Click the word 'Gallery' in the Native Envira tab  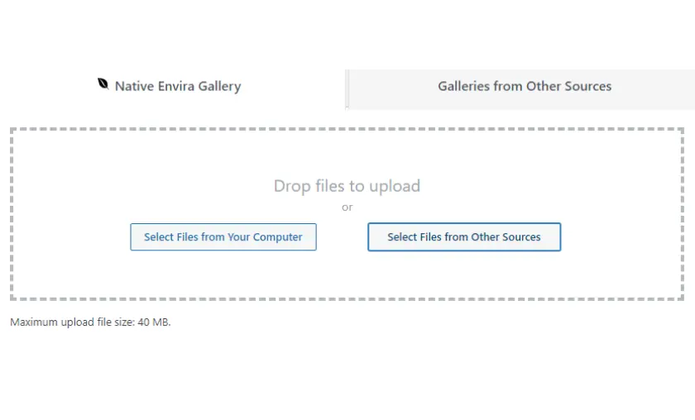pos(218,86)
